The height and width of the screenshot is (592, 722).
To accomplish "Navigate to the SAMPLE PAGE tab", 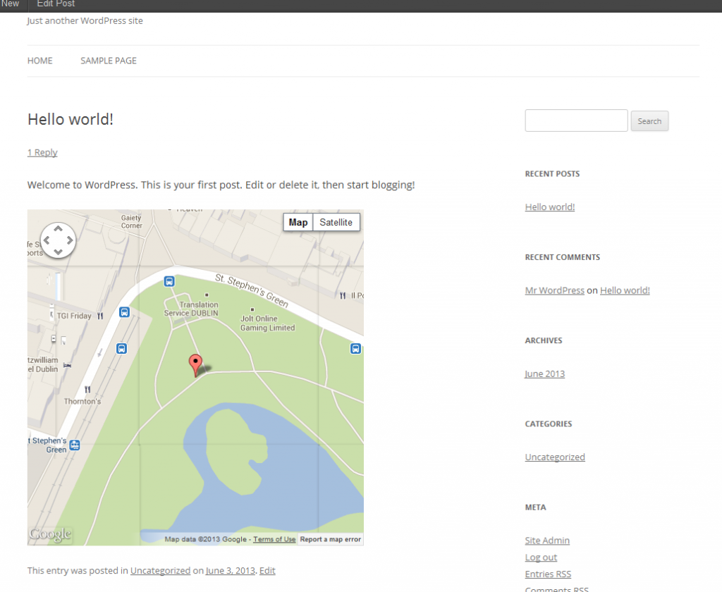I will [108, 61].
